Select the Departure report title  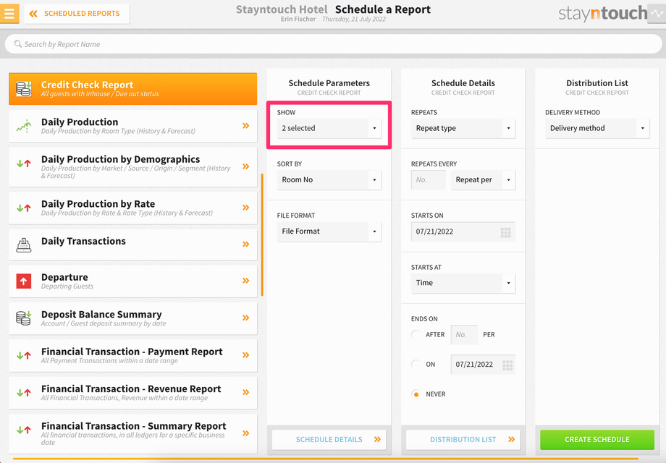pos(64,277)
